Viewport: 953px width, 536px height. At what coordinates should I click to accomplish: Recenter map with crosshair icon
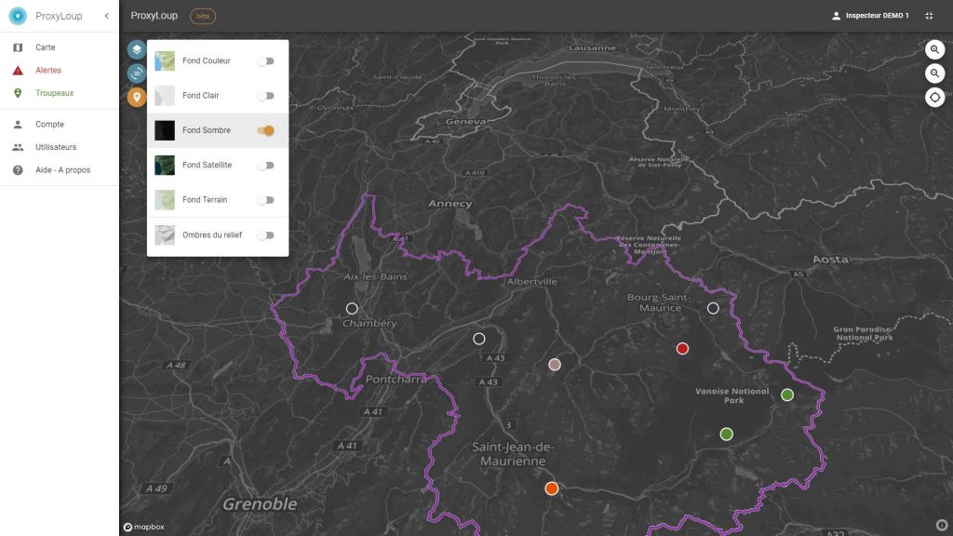[x=934, y=97]
